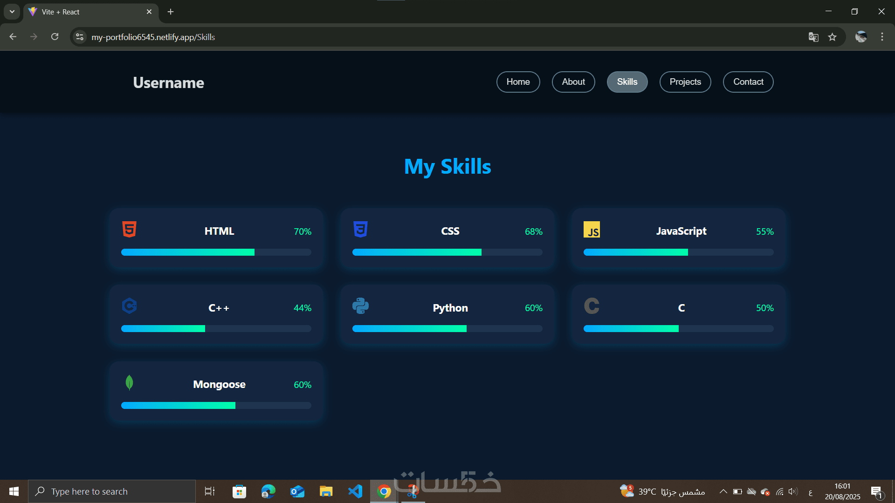895x503 pixels.
Task: Click the CSS3 shield icon
Action: point(360,229)
